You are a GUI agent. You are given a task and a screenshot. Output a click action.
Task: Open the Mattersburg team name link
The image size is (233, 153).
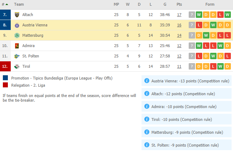click(x=33, y=35)
